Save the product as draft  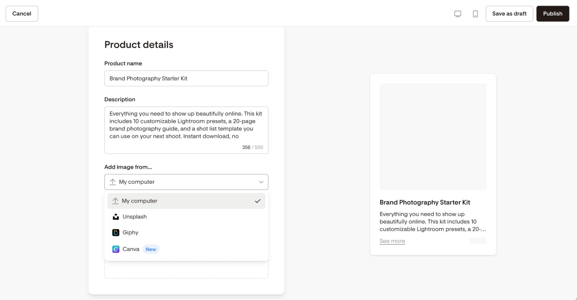coord(509,14)
